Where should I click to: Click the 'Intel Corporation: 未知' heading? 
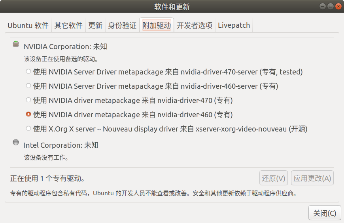61,145
